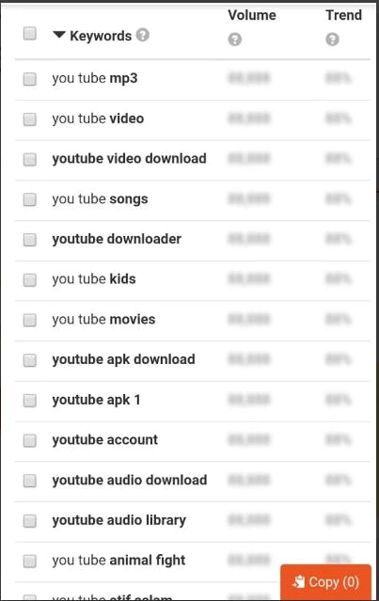Click the sort triangle beside Keywords
This screenshot has height=601, width=379.
(59, 35)
